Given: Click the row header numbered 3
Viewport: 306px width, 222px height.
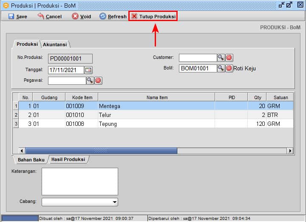Looking at the screenshot, I should [x=16, y=124].
